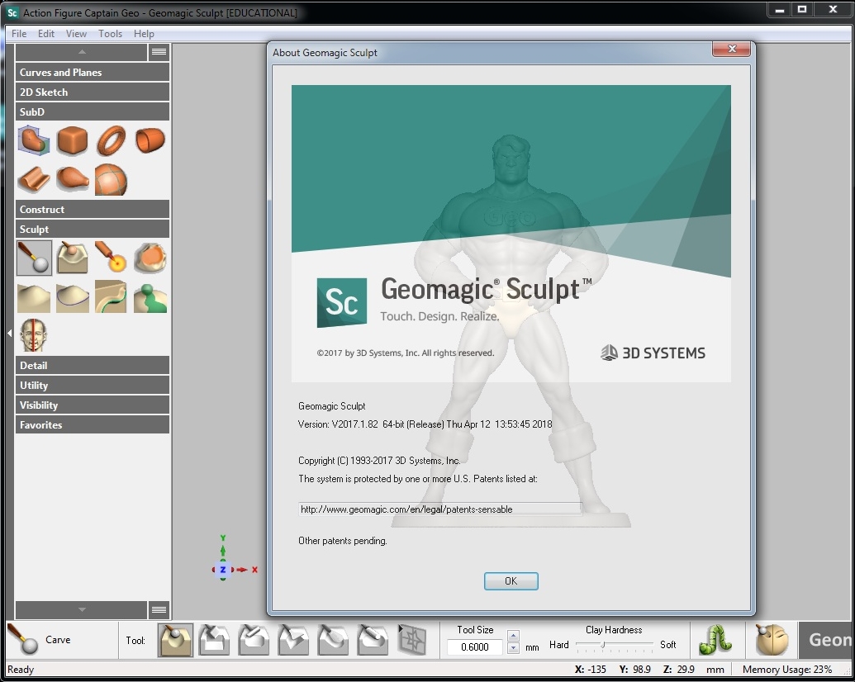855x682 pixels.
Task: Open the View menu
Action: pyautogui.click(x=76, y=34)
